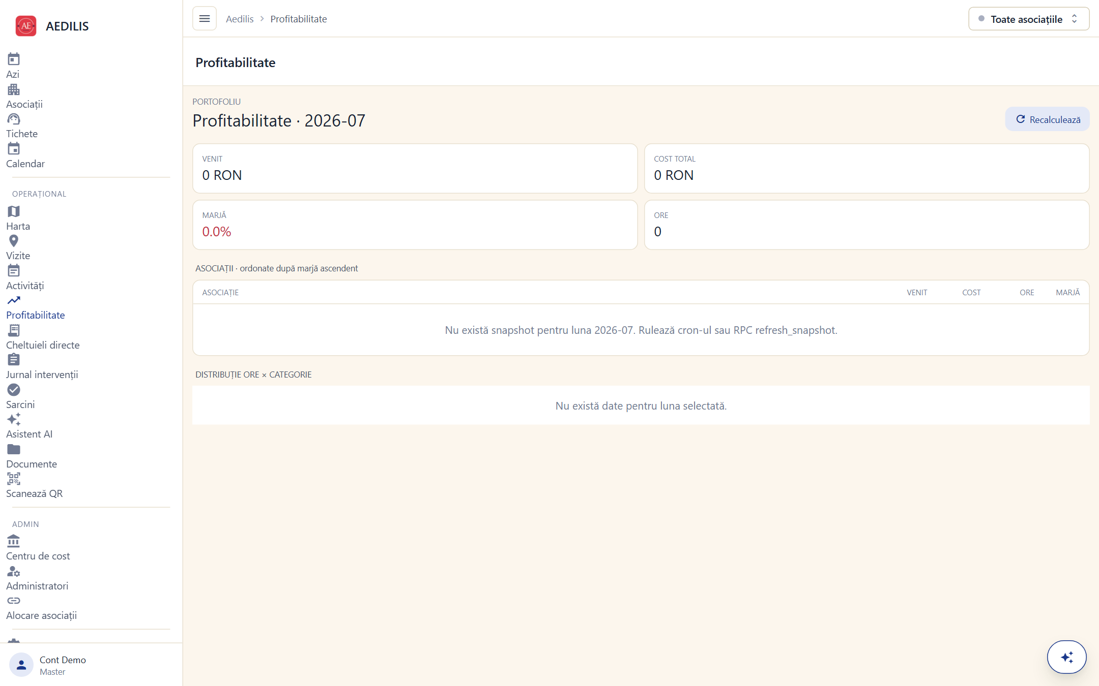Open the Scanează QR code icon
Image resolution: width=1099 pixels, height=686 pixels.
tap(14, 479)
